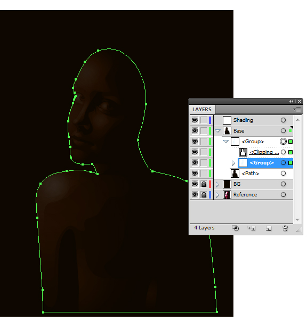This screenshot has width=307, height=330.
Task: Click the Shading layer name
Action: point(243,120)
